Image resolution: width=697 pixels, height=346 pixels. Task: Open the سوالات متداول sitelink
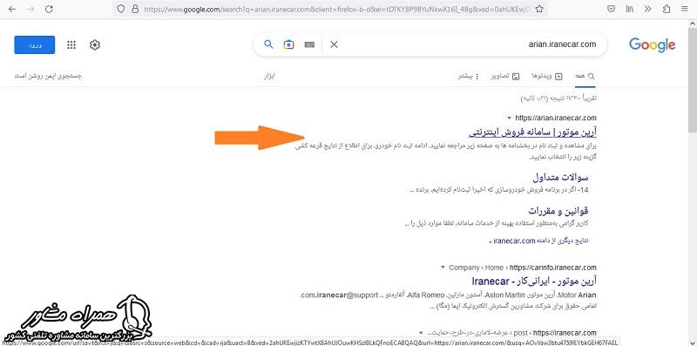click(560, 178)
